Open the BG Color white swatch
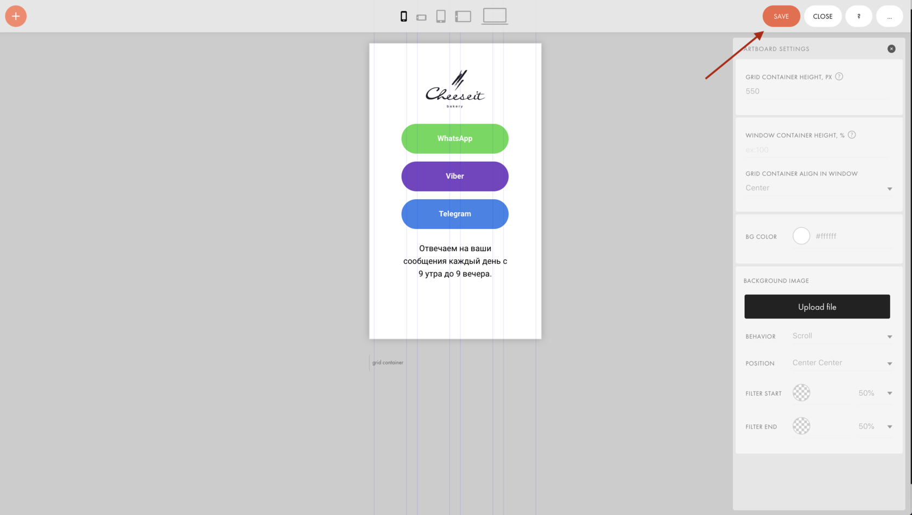The width and height of the screenshot is (912, 515). (x=801, y=236)
